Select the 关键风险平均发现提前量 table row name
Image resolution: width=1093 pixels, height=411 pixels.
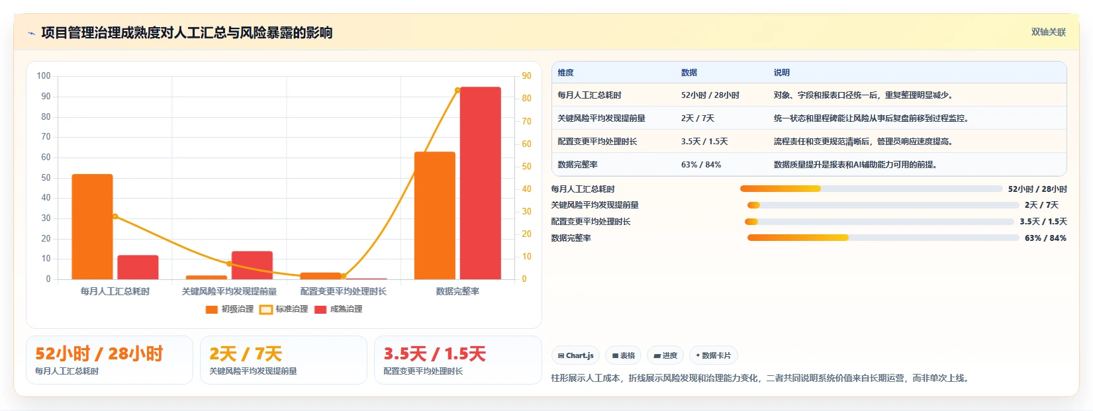click(601, 118)
